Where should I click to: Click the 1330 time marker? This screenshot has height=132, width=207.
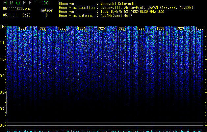click(199, 28)
